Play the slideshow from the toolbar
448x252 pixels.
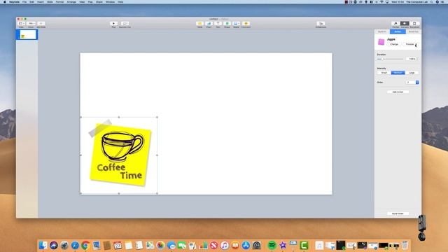click(x=113, y=24)
